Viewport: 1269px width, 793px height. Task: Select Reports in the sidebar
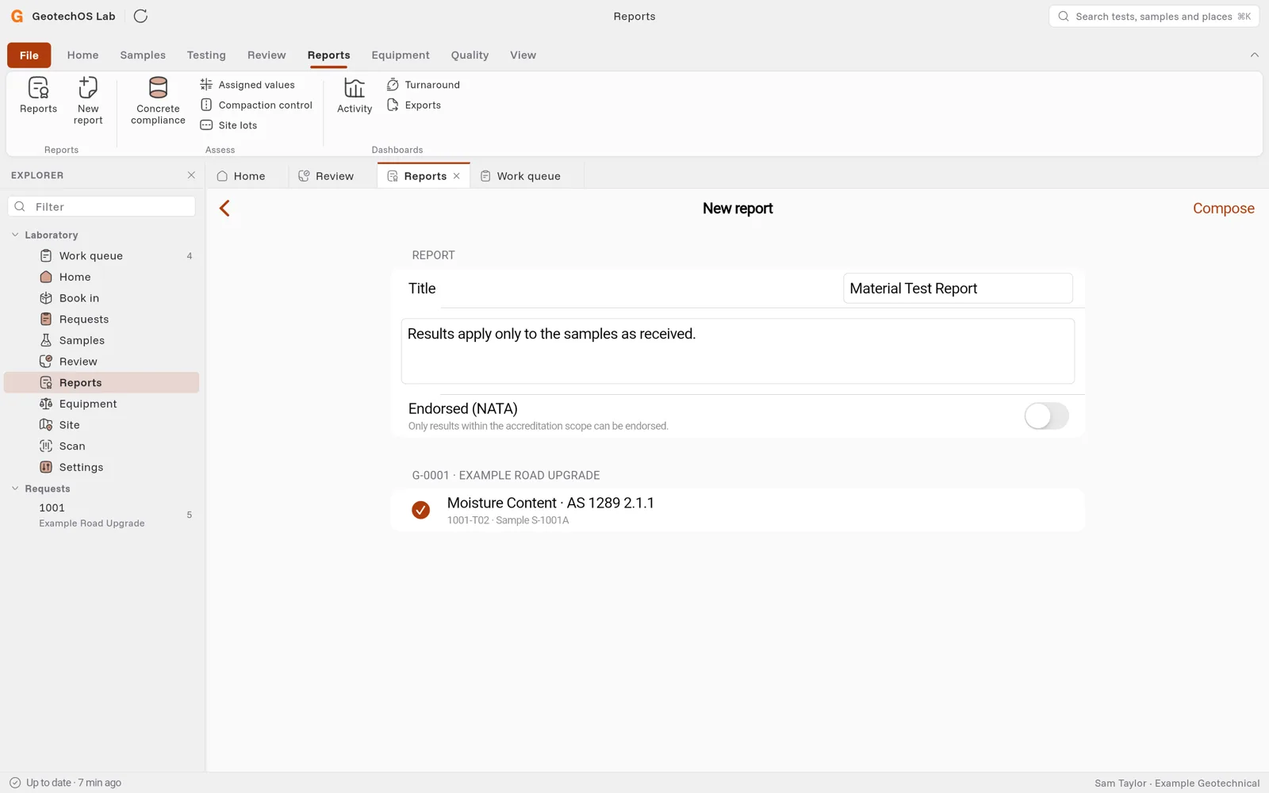click(x=102, y=383)
